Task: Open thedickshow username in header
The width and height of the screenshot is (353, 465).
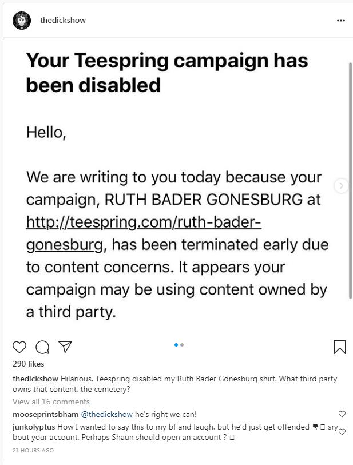Action: pos(63,21)
